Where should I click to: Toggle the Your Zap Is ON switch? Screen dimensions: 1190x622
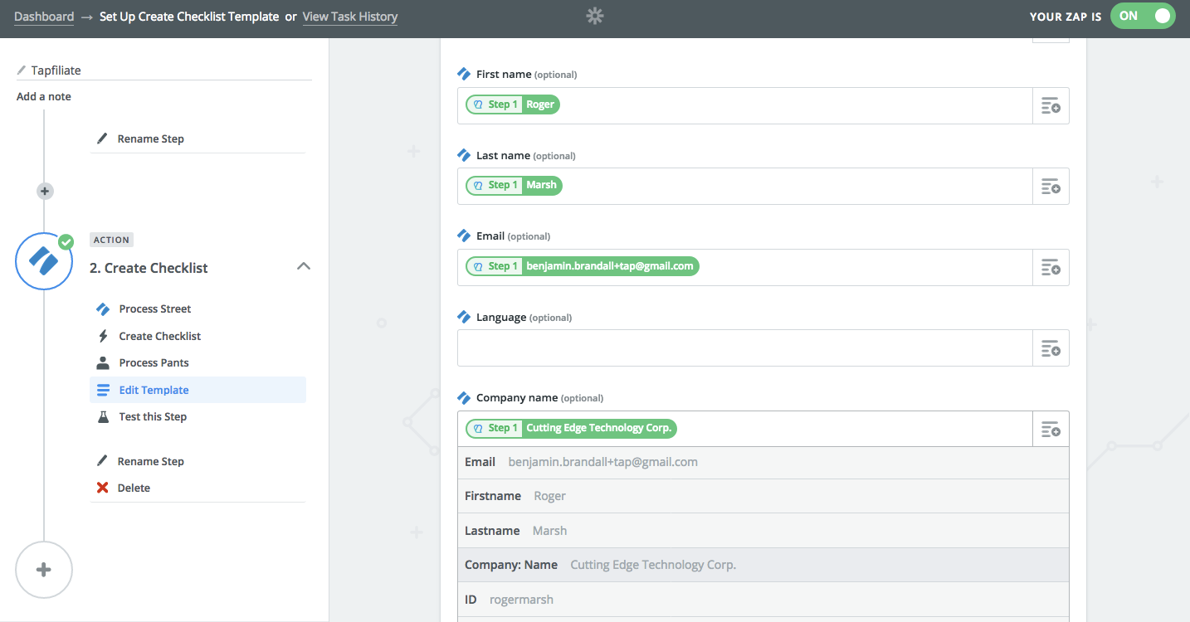[x=1143, y=16]
